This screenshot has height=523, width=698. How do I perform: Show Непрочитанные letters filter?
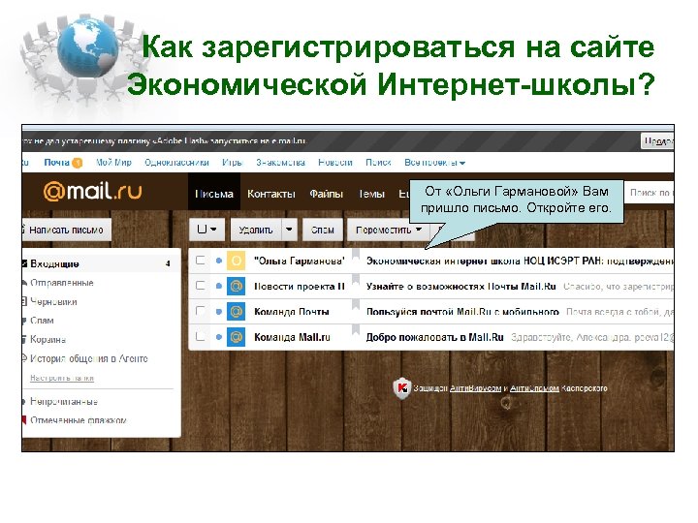[x=64, y=401]
